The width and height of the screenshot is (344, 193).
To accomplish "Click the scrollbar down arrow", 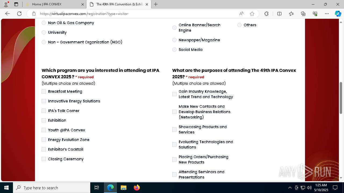I will [341, 178].
